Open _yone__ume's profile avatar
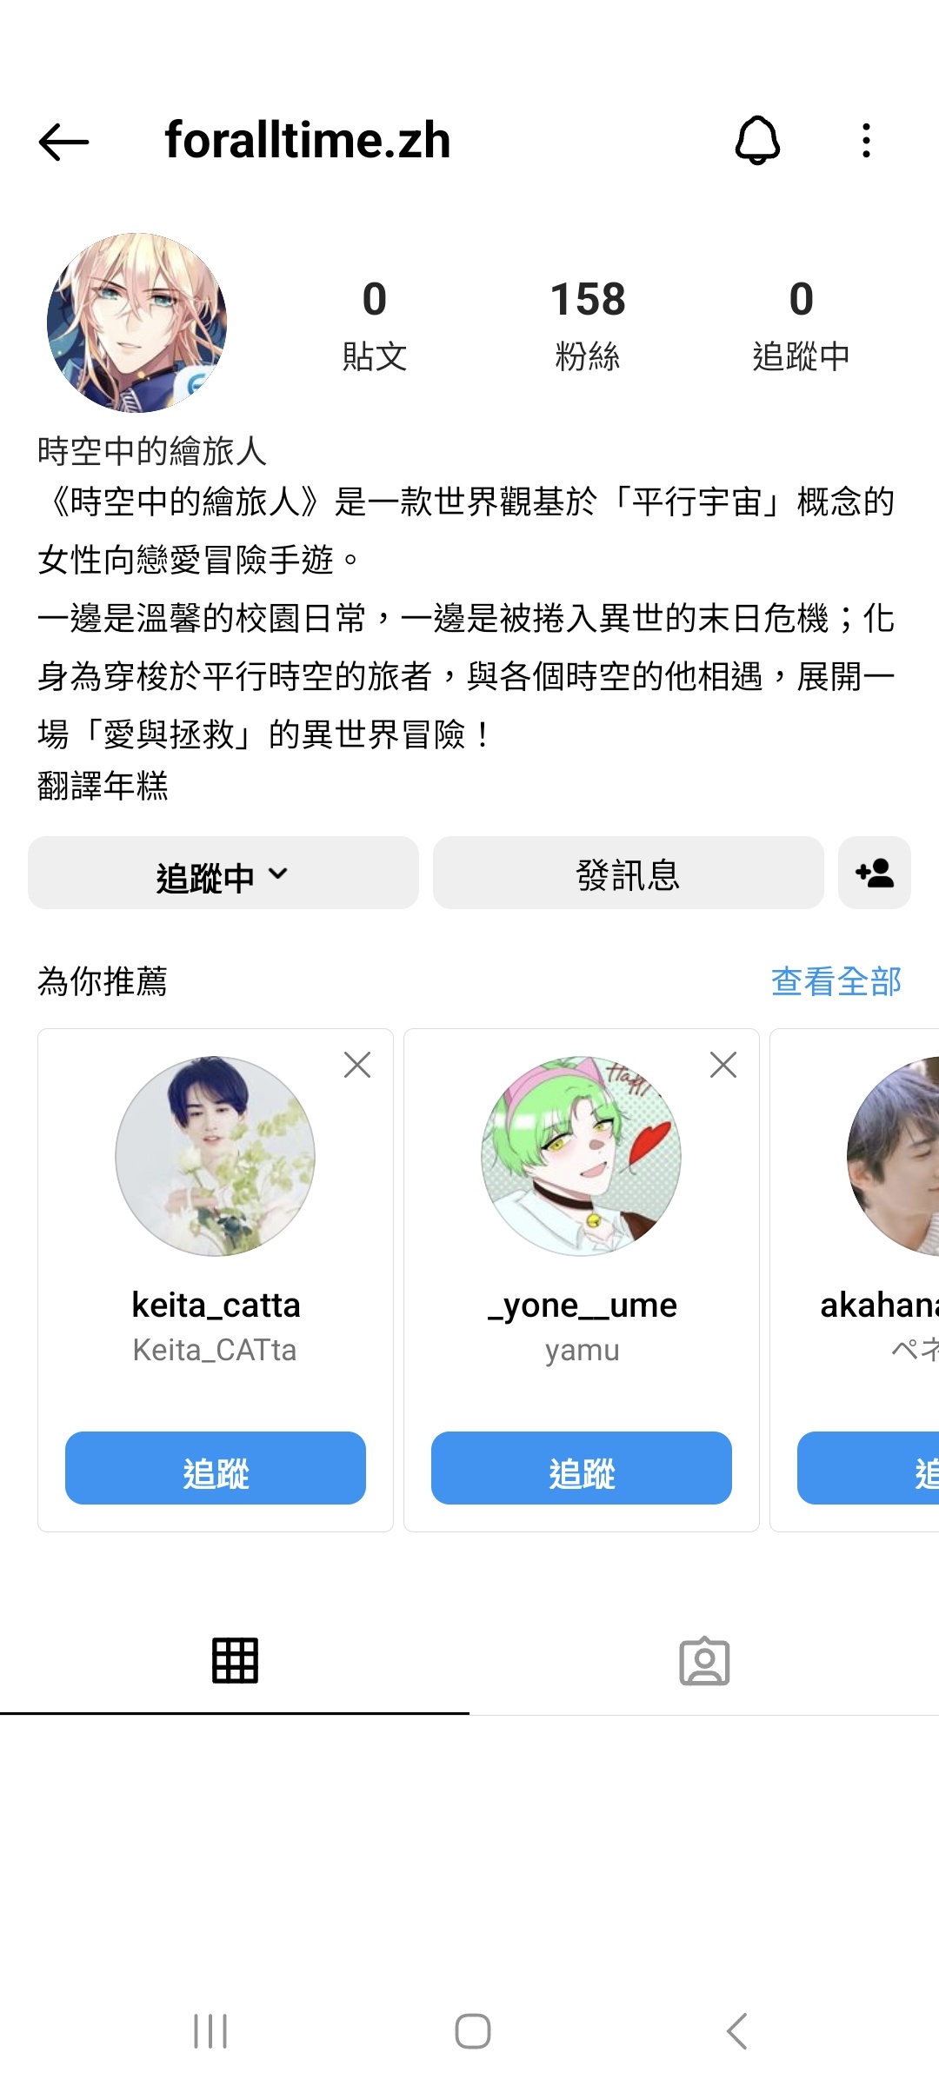 pyautogui.click(x=582, y=1156)
